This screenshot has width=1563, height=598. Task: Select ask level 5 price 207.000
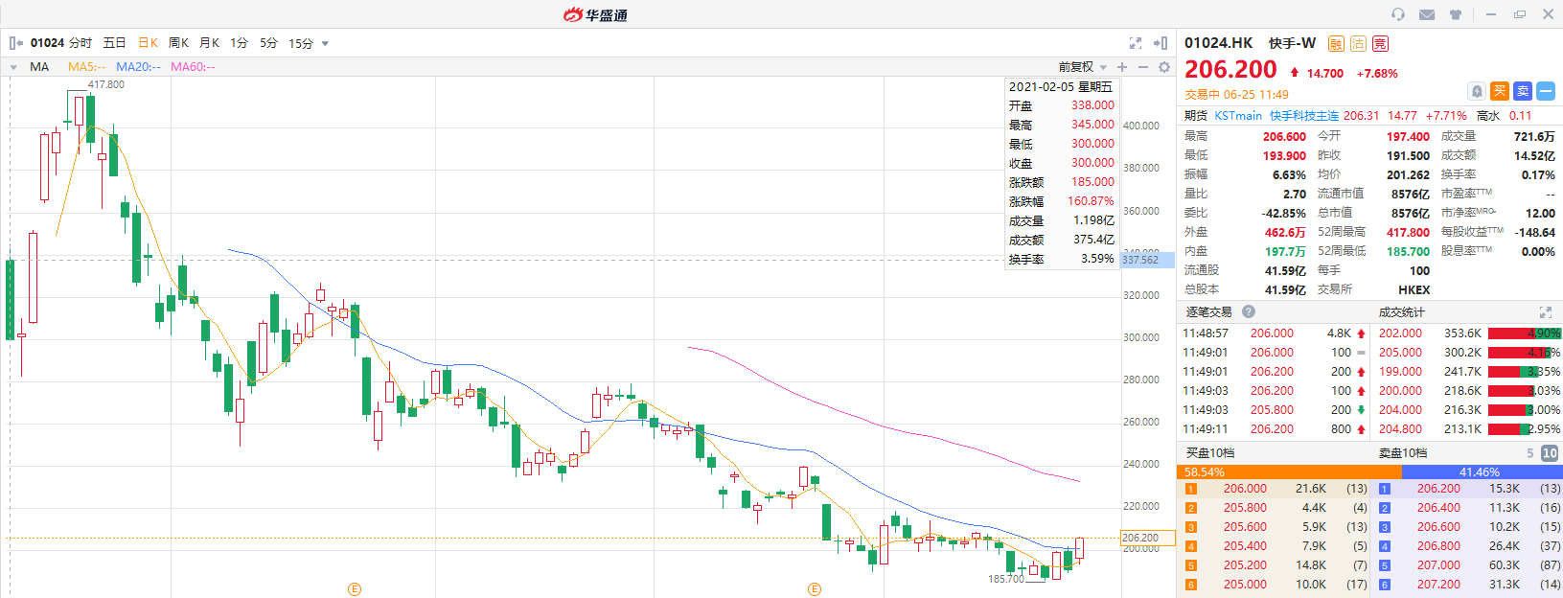[x=1438, y=565]
